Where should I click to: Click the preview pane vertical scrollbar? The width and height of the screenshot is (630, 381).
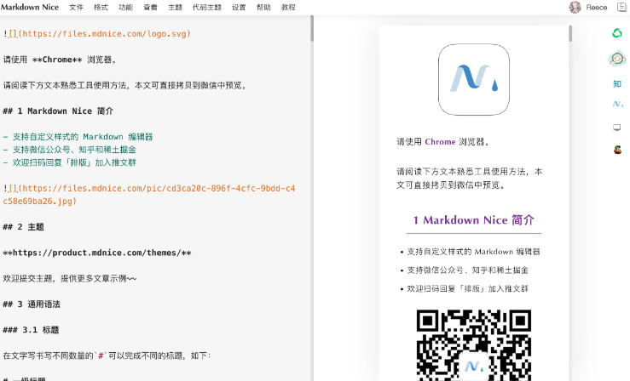pyautogui.click(x=569, y=34)
